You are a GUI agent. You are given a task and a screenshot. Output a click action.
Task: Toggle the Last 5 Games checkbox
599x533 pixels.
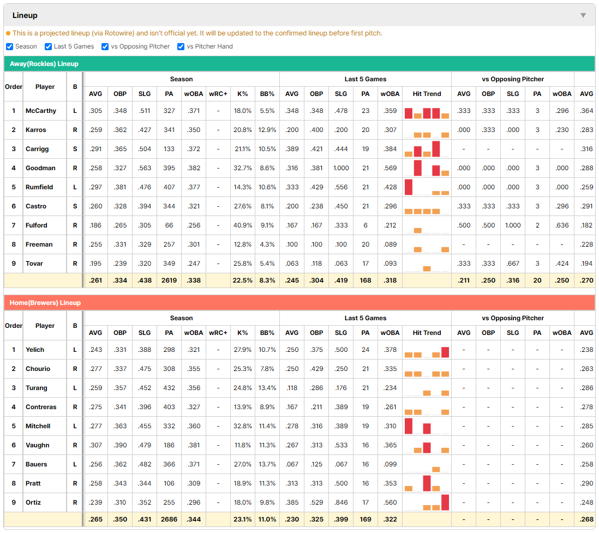pos(48,46)
